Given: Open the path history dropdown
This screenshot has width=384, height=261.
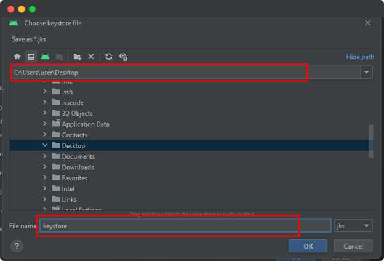Looking at the screenshot, I should [367, 73].
